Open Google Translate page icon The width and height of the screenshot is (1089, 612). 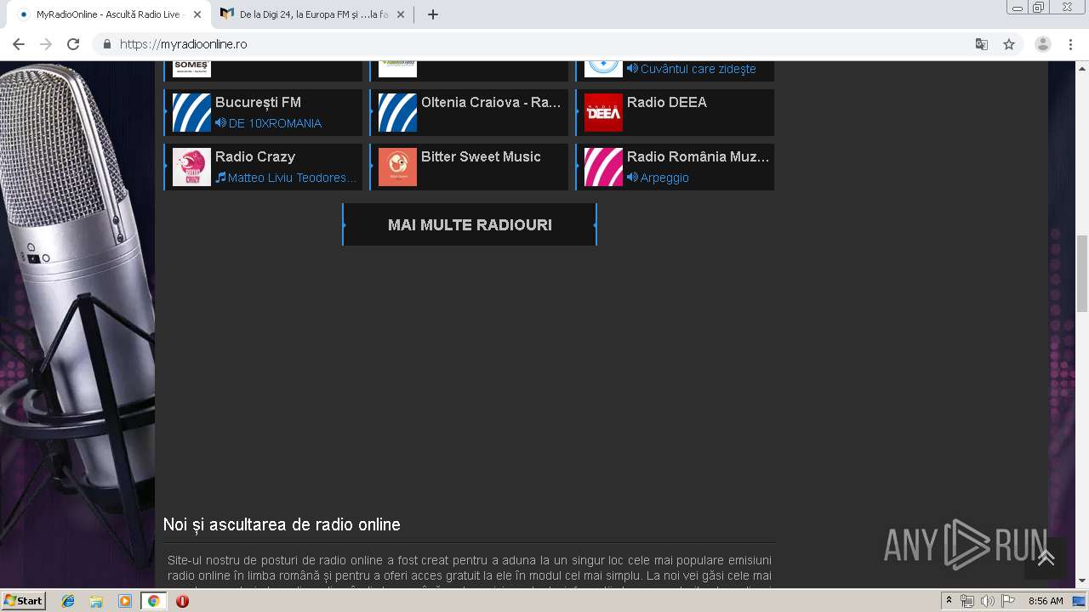(982, 44)
